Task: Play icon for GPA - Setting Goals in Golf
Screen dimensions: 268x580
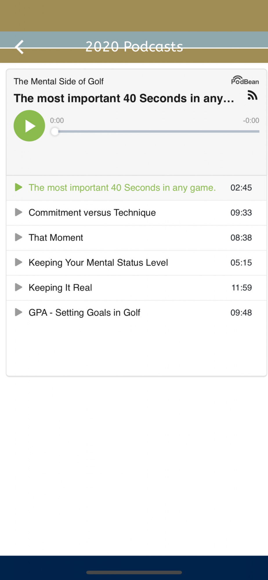Action: 19,312
